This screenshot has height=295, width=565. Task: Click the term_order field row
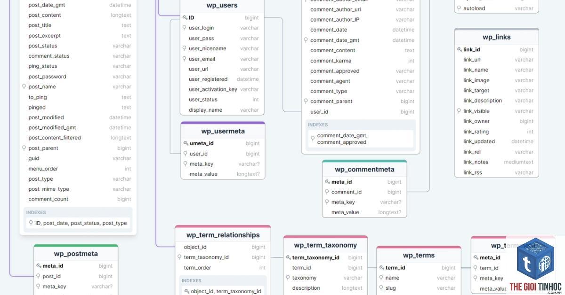pos(223,268)
